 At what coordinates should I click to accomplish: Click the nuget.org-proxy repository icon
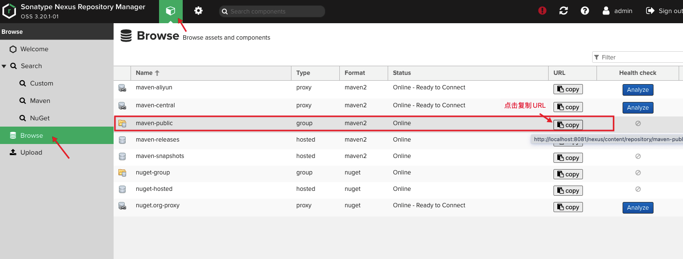click(122, 206)
